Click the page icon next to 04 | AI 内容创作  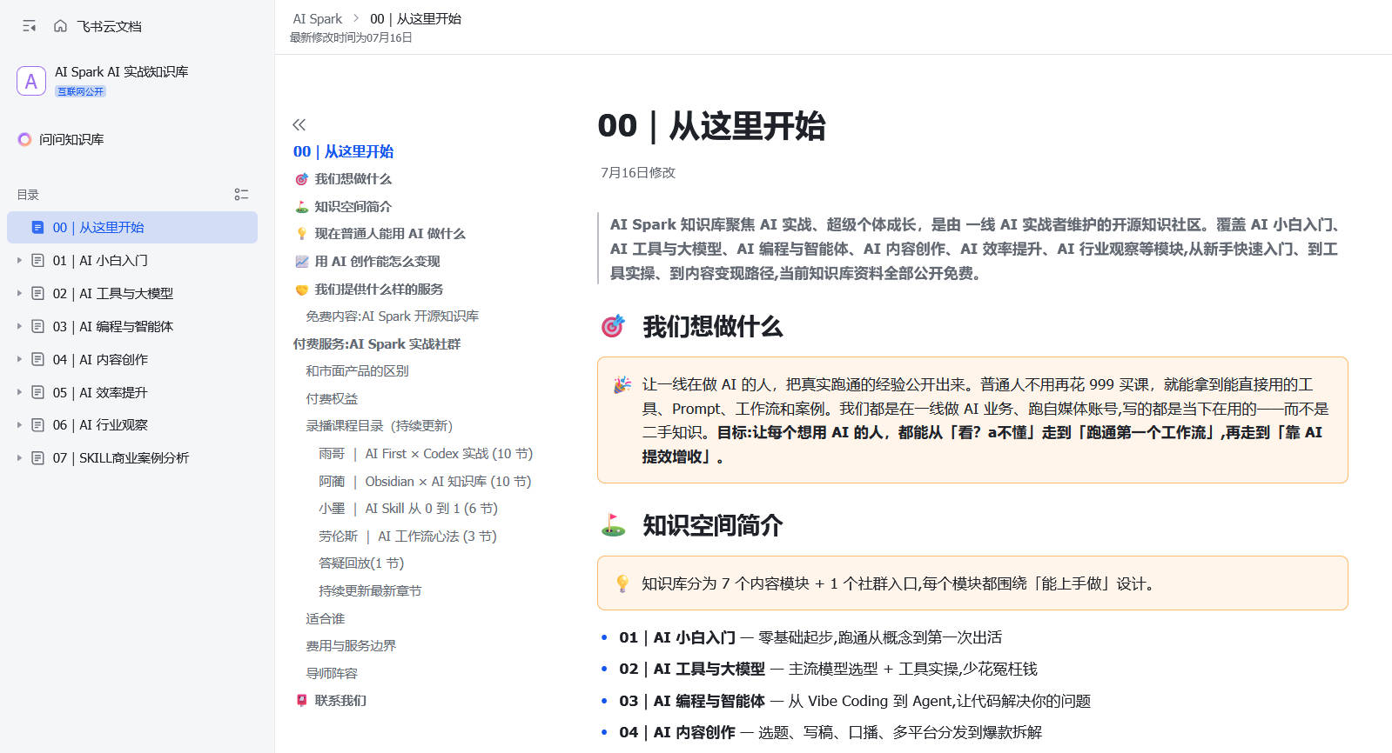click(x=37, y=359)
